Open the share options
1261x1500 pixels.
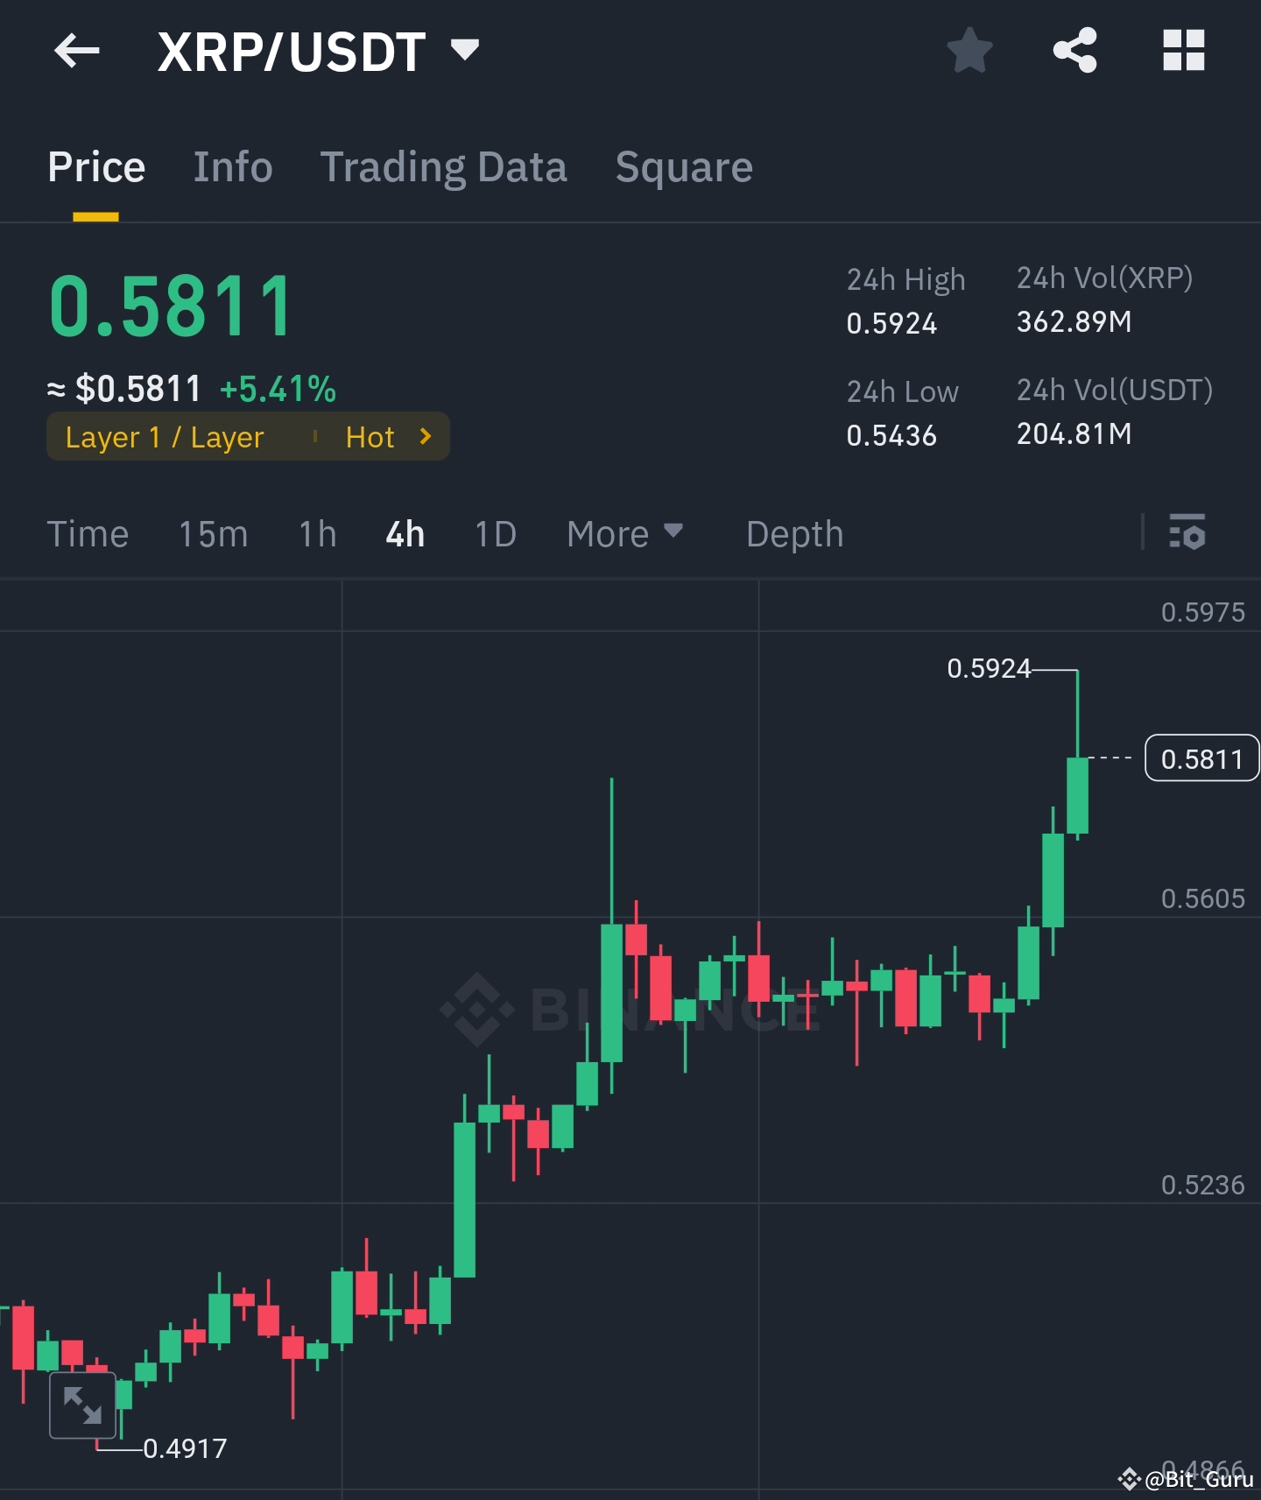click(x=1074, y=51)
